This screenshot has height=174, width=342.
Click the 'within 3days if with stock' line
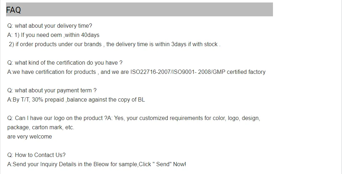click(115, 44)
